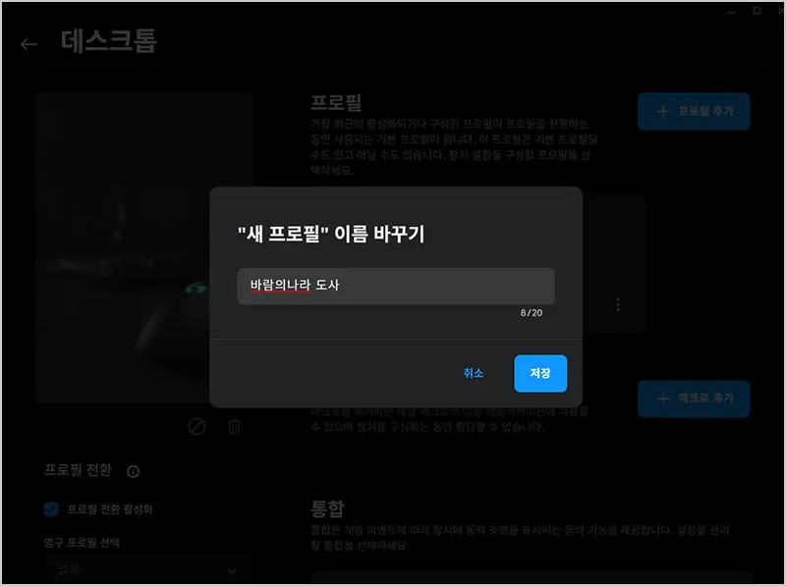Minimize the application window

[x=734, y=10]
